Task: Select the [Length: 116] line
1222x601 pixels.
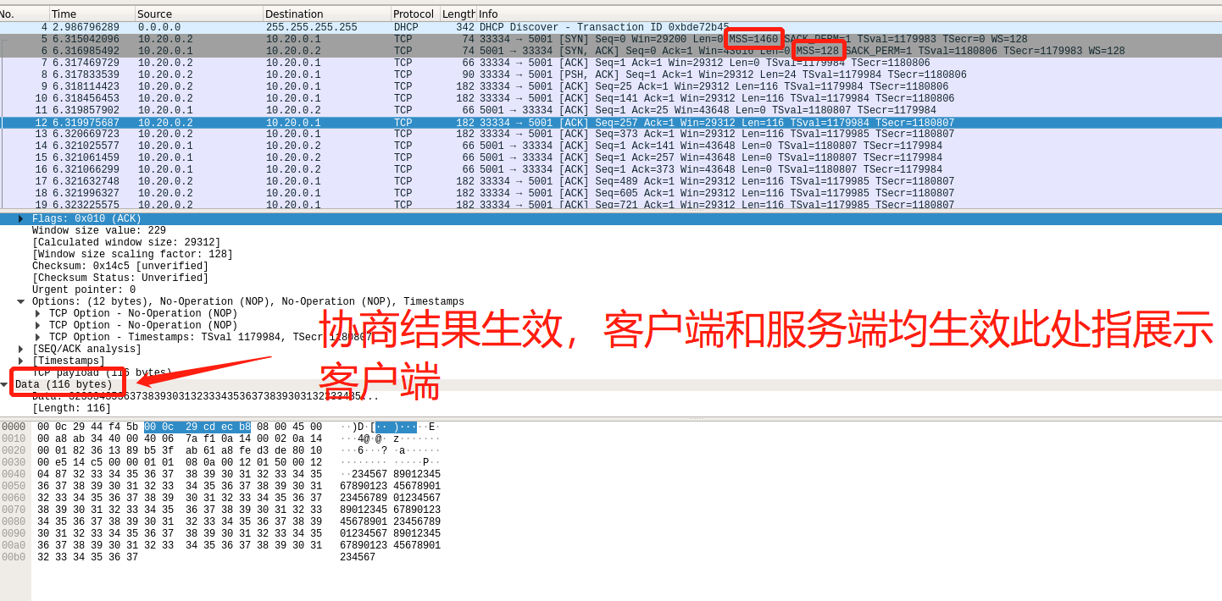Action: [x=72, y=408]
